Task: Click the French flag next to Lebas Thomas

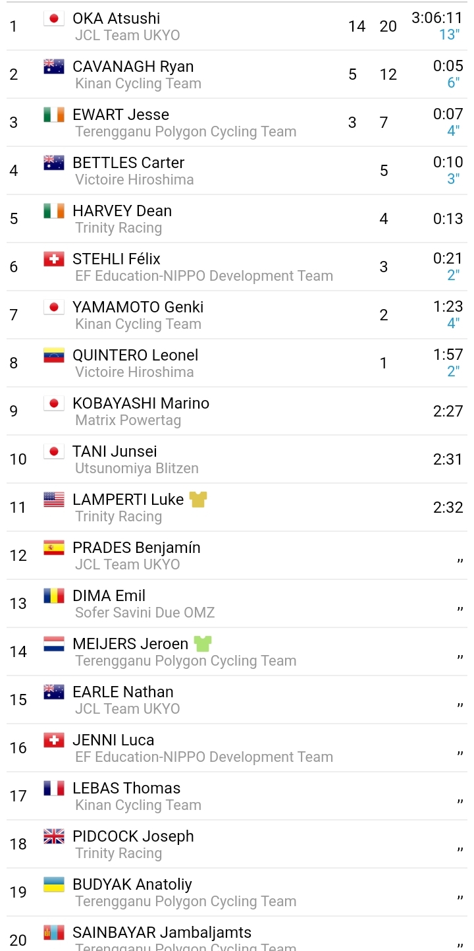Action: (x=54, y=788)
